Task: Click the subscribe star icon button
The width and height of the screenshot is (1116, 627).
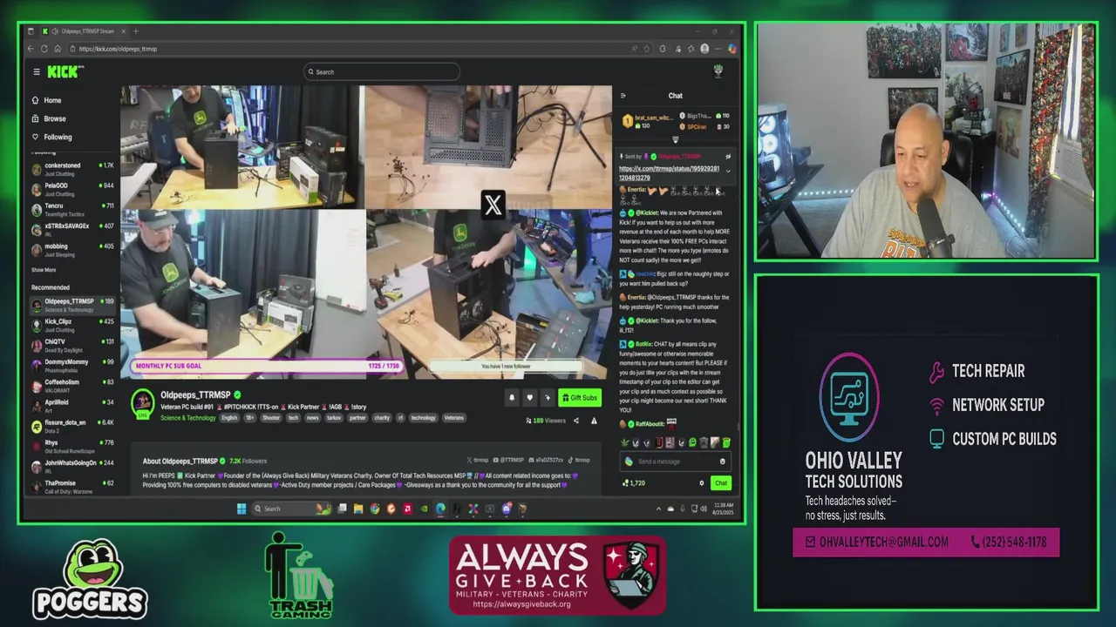Action: coord(548,398)
